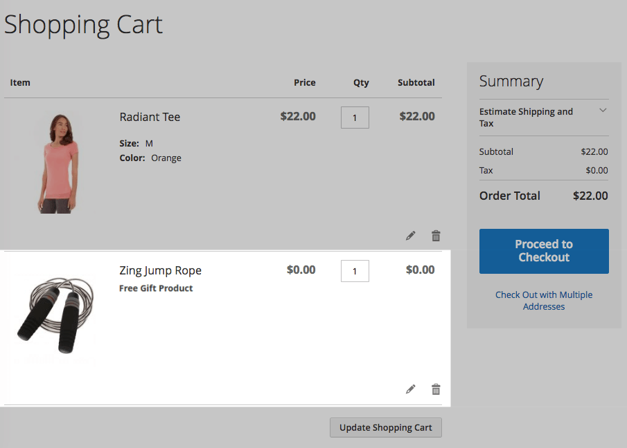Follow the Zing Jump Rope title link
Image resolution: width=627 pixels, height=448 pixels.
click(x=160, y=270)
